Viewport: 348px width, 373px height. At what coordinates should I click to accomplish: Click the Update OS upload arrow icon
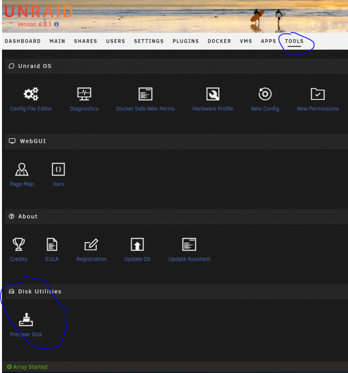coord(138,244)
